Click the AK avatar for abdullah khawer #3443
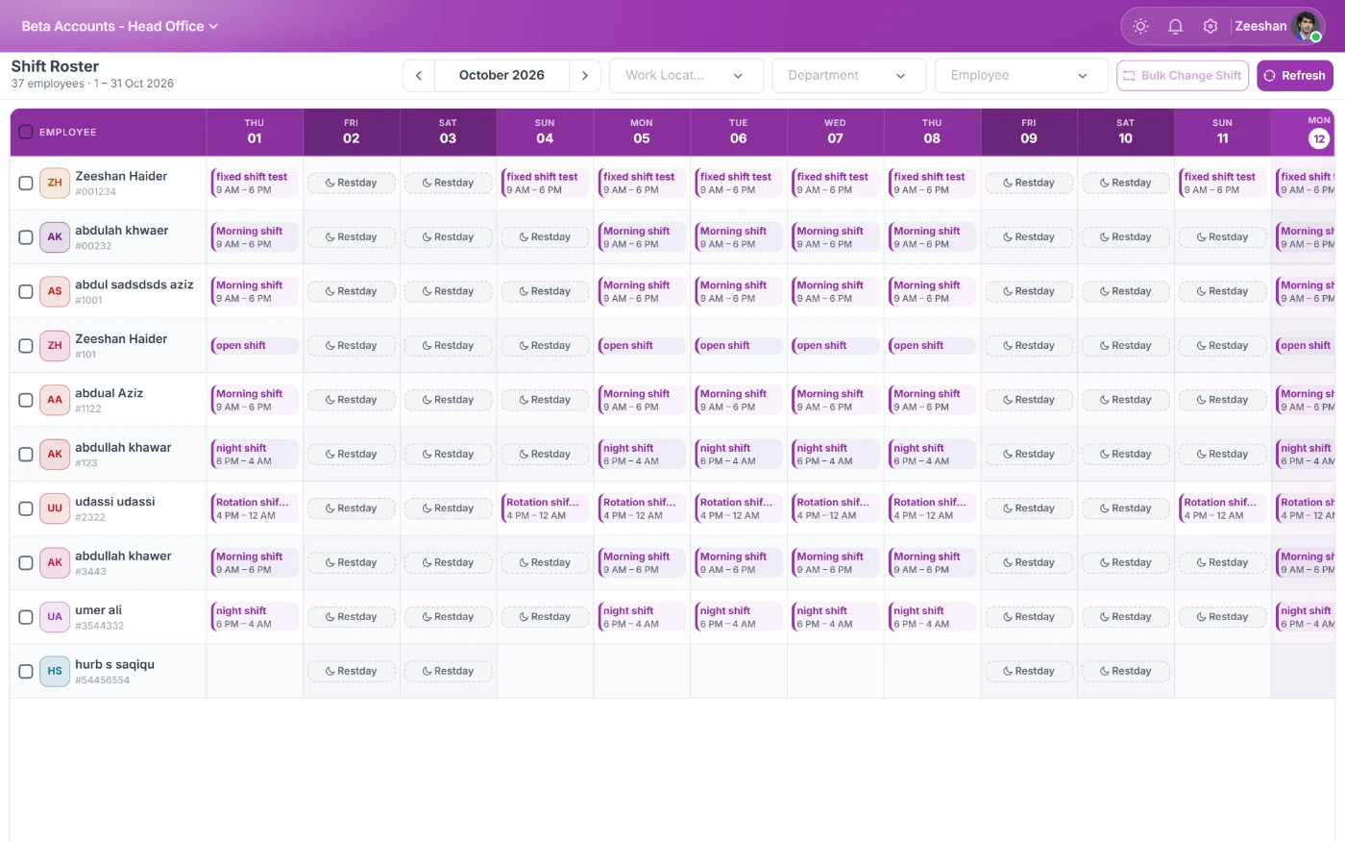The width and height of the screenshot is (1345, 841). pyautogui.click(x=55, y=562)
